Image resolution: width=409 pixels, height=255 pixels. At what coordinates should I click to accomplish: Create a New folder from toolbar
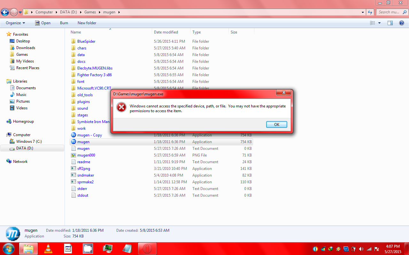click(x=87, y=23)
